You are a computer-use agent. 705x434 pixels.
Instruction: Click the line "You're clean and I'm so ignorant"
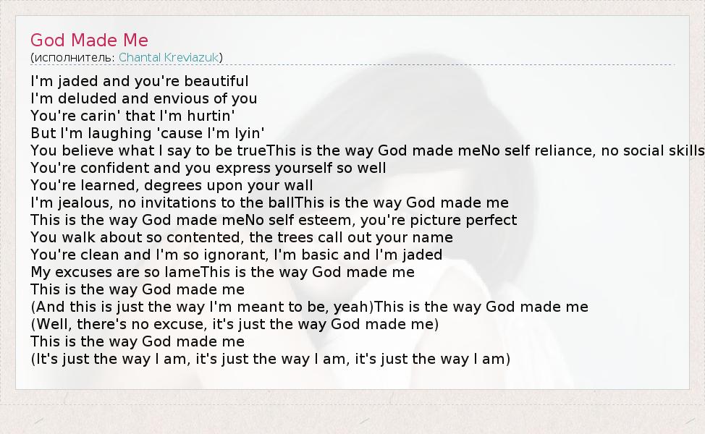[x=237, y=255]
